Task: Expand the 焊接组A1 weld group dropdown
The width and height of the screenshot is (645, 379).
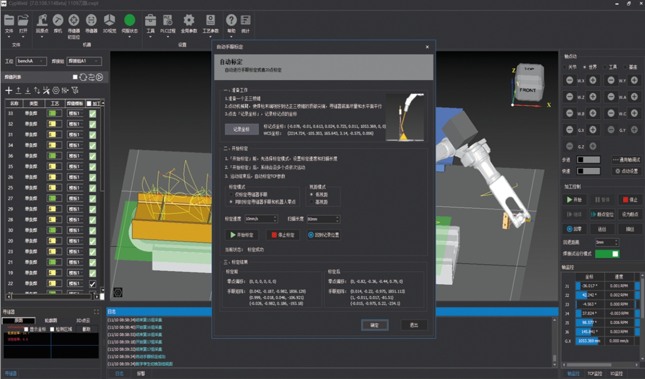Action: click(84, 61)
